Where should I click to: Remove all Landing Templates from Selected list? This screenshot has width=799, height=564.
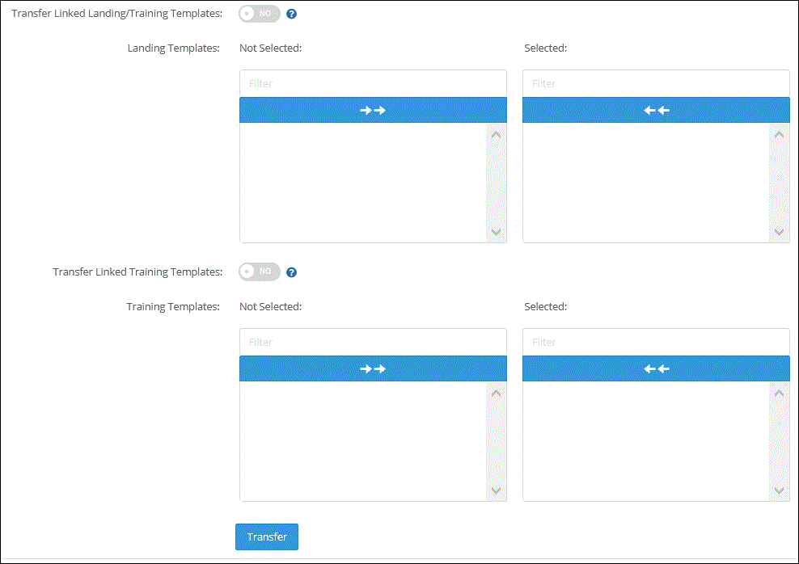point(656,110)
